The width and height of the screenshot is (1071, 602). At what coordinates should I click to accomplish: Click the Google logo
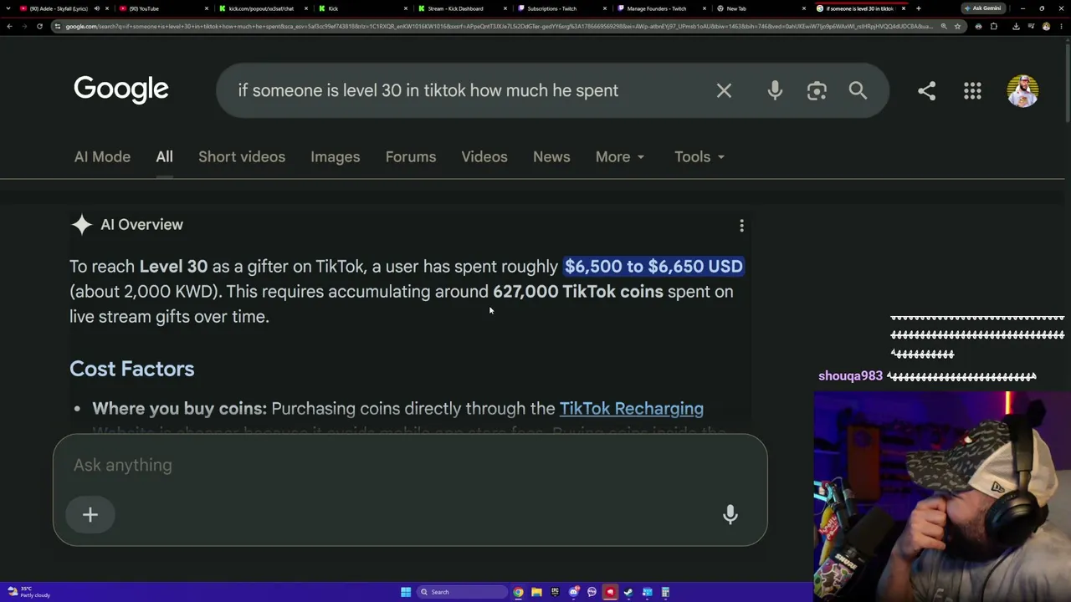click(121, 89)
